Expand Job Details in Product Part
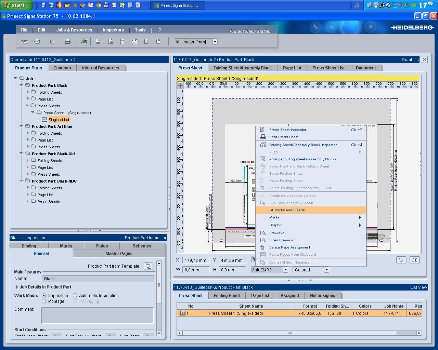 (17, 287)
